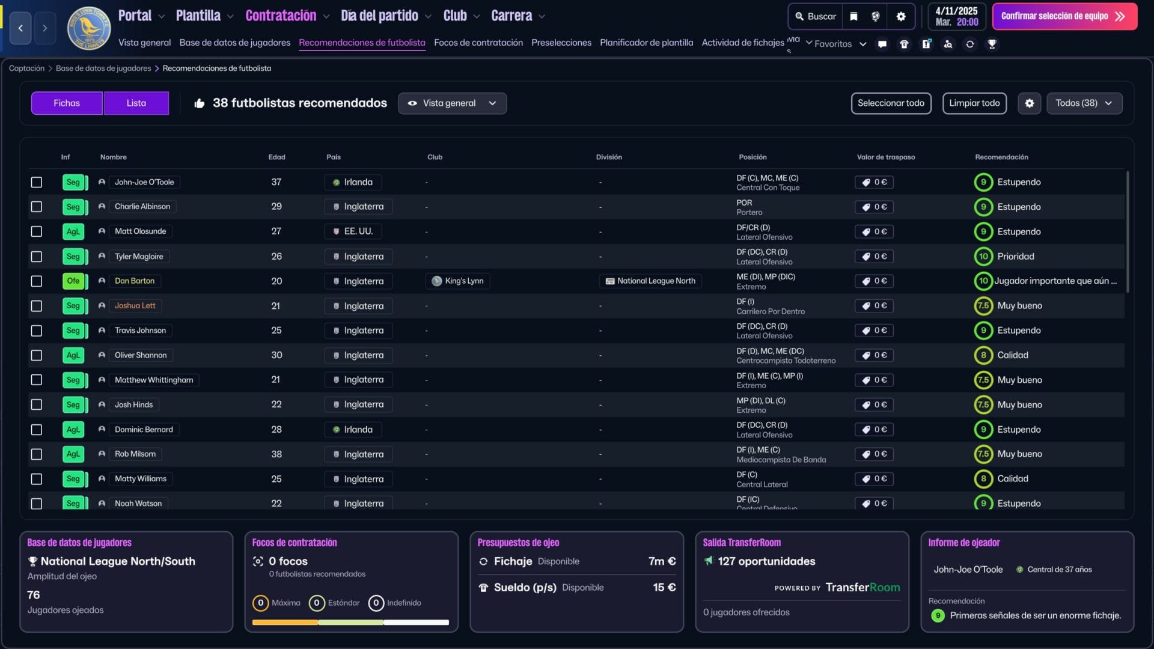Open the world/globe icon in top bar
The width and height of the screenshot is (1154, 649).
(876, 16)
